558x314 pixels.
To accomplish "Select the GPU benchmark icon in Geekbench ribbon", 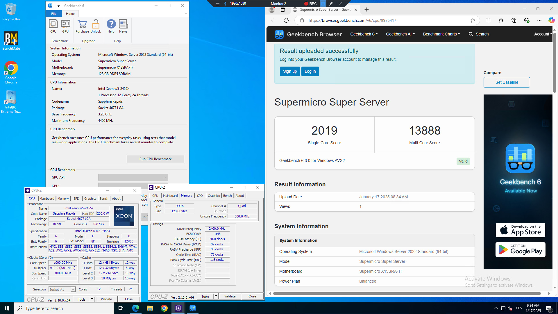I will (x=65, y=26).
